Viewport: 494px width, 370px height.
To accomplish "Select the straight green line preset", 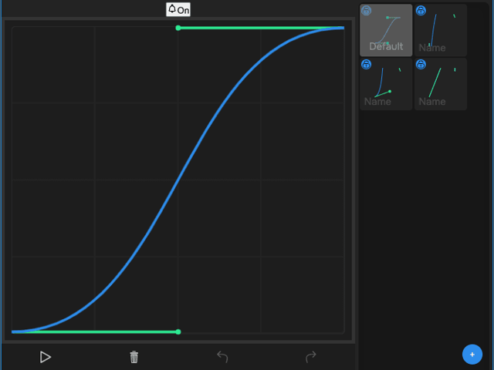I will pos(440,82).
